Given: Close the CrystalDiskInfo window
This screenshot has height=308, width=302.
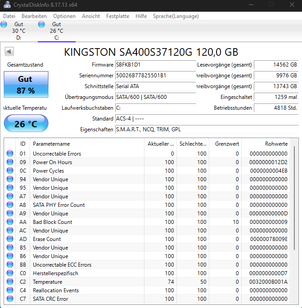Looking at the screenshot, I should (292, 4).
